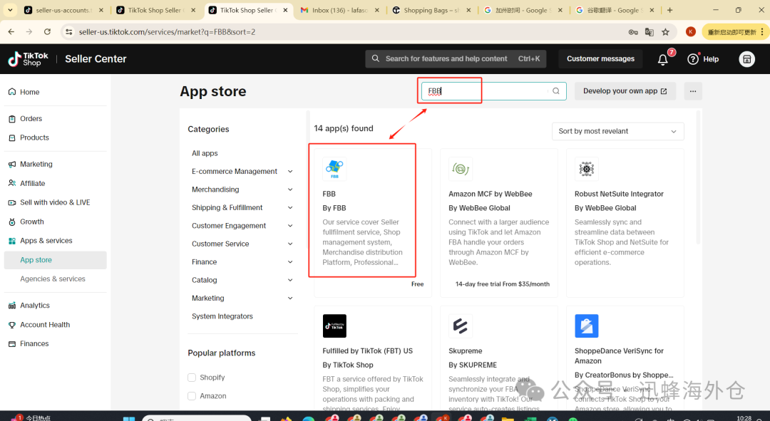The width and height of the screenshot is (770, 421).
Task: Click the search magnifier in App store field
Action: tap(556, 90)
